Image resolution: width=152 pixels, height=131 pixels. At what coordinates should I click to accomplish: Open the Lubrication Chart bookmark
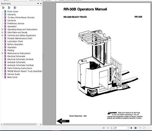15,41
